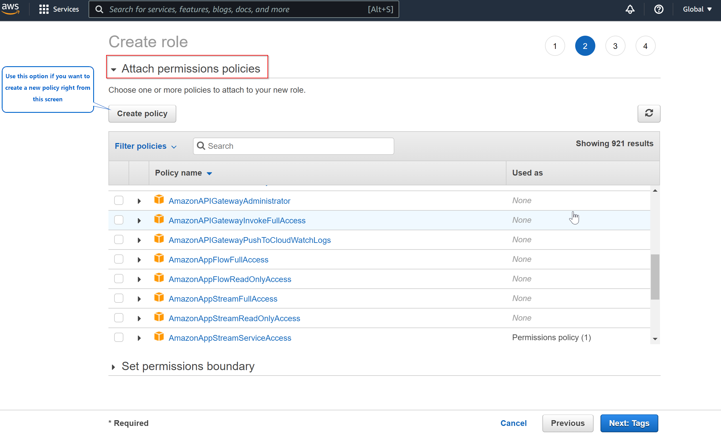Check the AmazonAPIGatewayInvokeFullAccess checkbox

click(x=118, y=220)
